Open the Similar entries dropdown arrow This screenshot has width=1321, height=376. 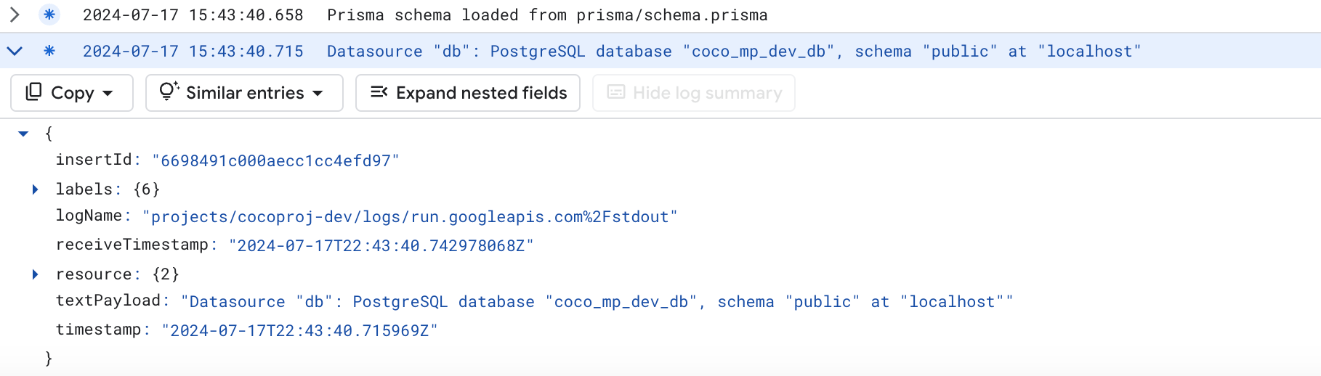coord(318,94)
